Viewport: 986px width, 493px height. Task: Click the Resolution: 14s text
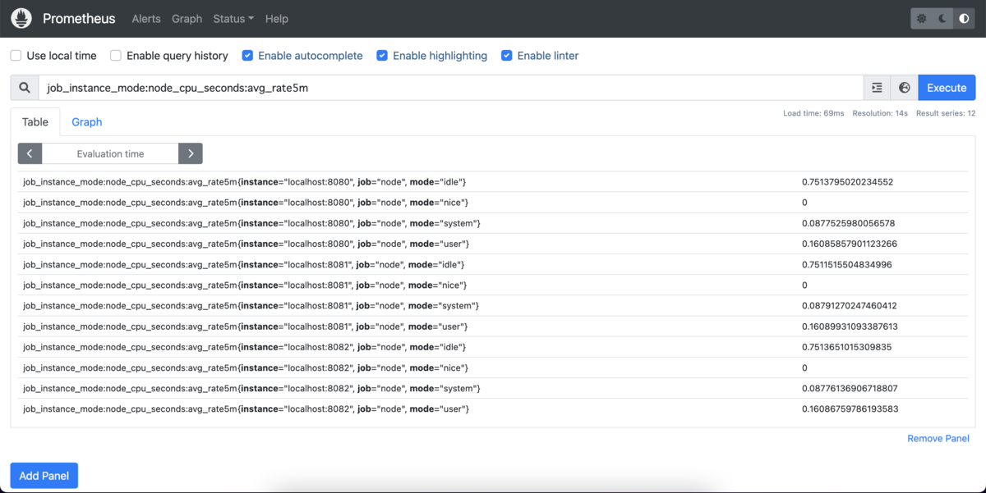point(880,113)
